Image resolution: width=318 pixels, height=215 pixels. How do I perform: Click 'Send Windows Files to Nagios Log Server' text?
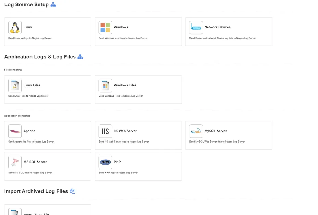(x=121, y=96)
